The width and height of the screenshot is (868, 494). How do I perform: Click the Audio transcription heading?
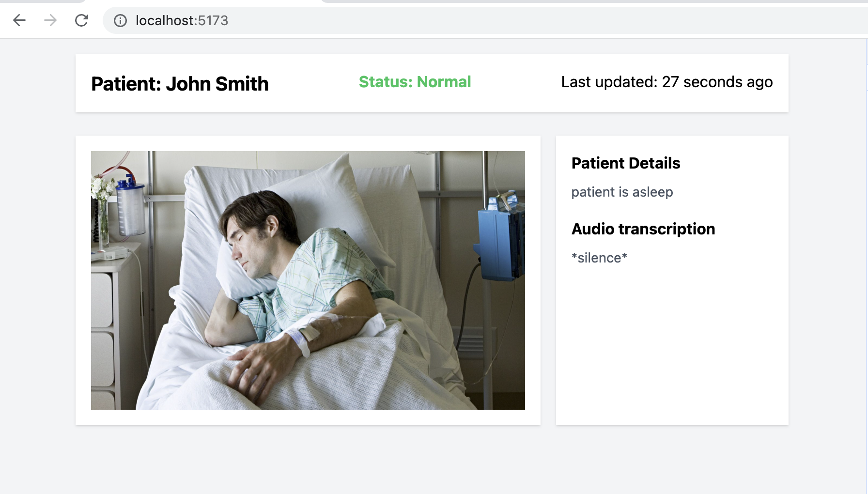pyautogui.click(x=643, y=229)
